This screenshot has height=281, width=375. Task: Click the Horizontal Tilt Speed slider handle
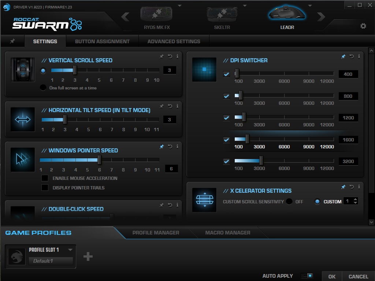[65, 119]
